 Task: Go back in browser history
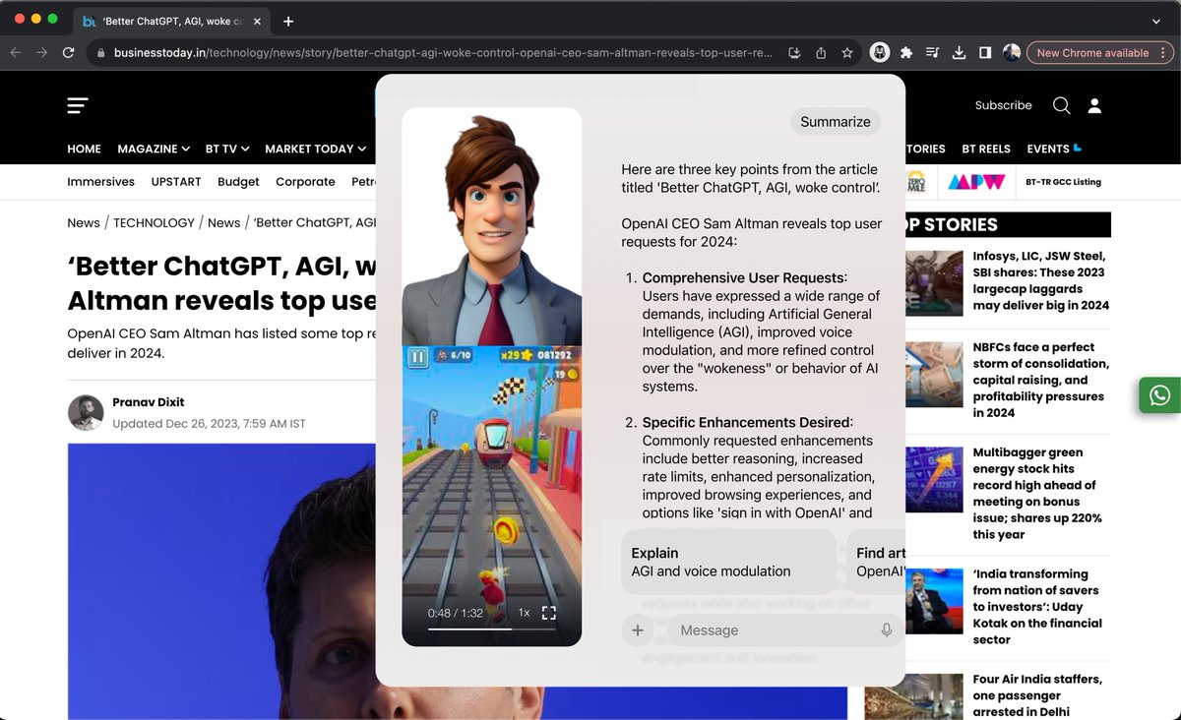[x=16, y=53]
